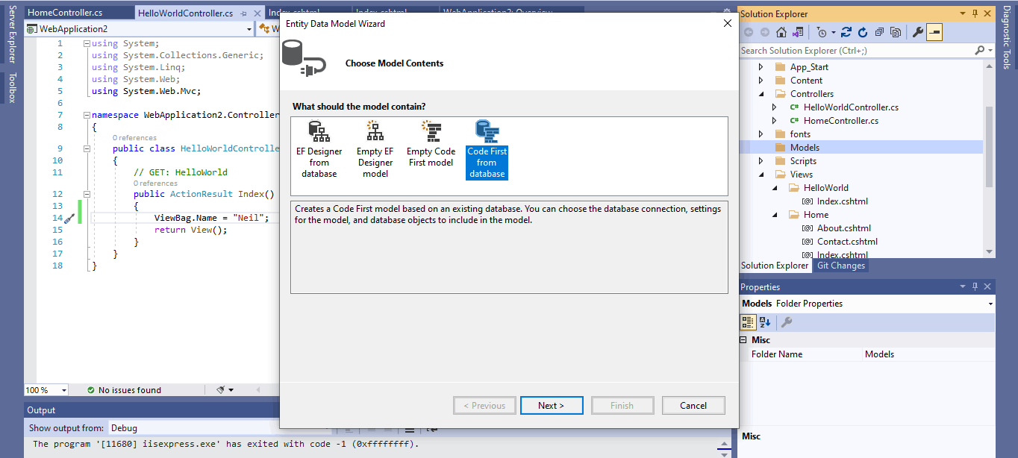Click search magnifier in Solution Explorer

(980, 51)
